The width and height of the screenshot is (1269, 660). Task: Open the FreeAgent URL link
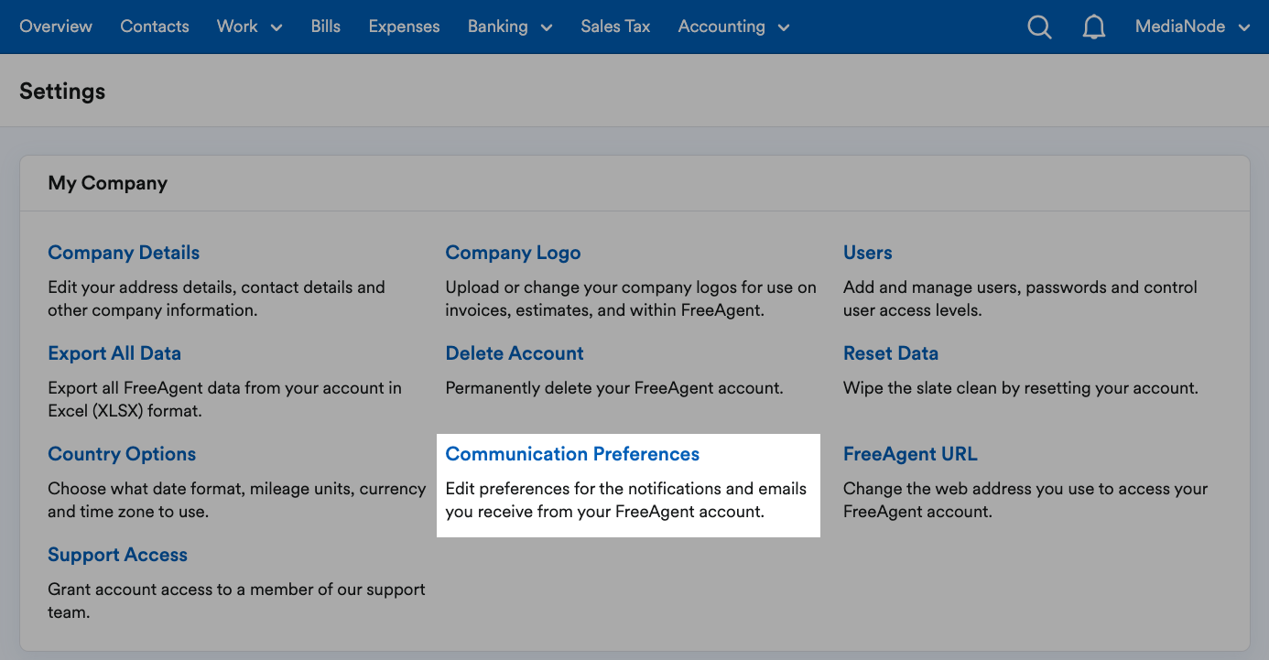click(x=910, y=454)
